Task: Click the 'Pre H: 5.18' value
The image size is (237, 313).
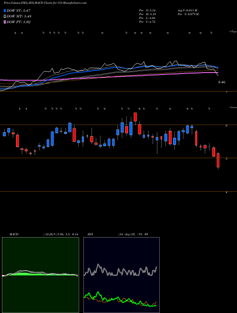Action: point(147,14)
